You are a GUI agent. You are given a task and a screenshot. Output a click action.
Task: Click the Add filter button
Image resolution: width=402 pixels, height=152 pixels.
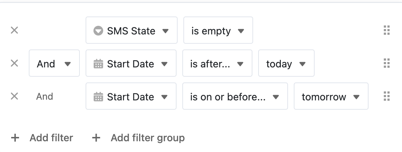click(x=42, y=138)
